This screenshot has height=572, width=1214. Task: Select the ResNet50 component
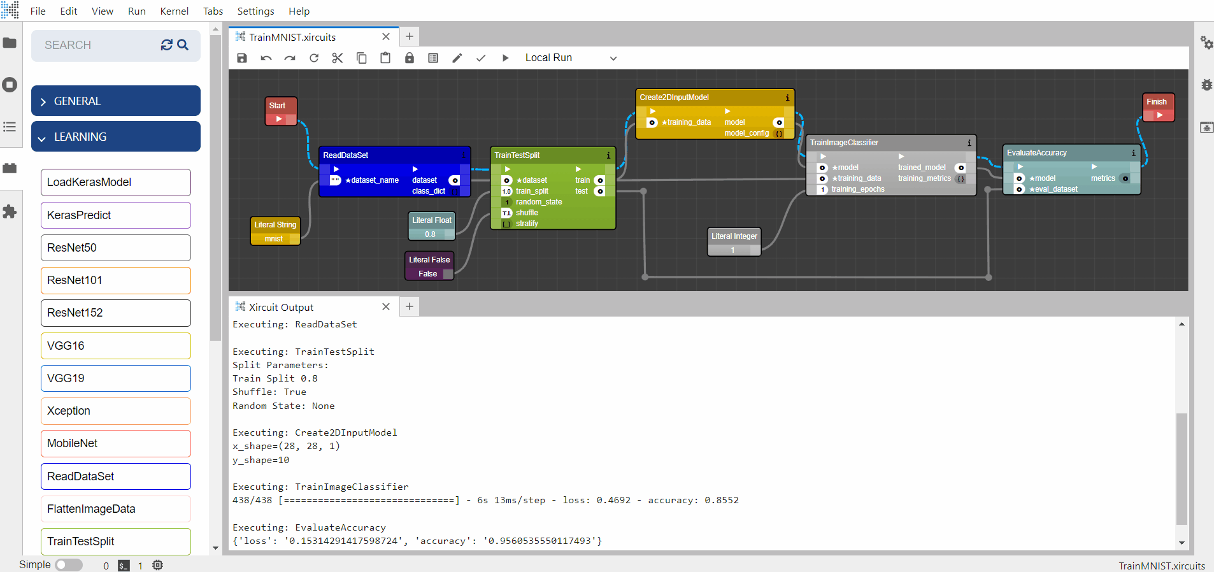(x=116, y=248)
